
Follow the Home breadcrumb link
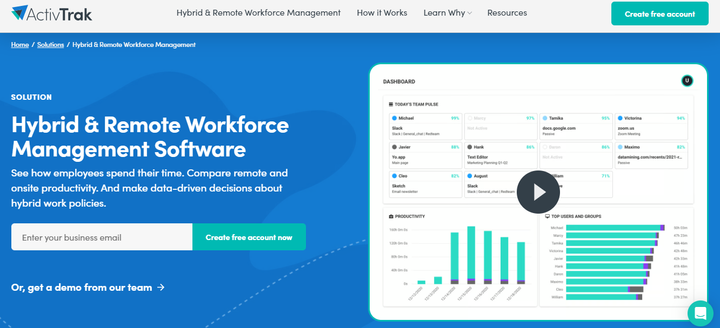click(x=20, y=45)
